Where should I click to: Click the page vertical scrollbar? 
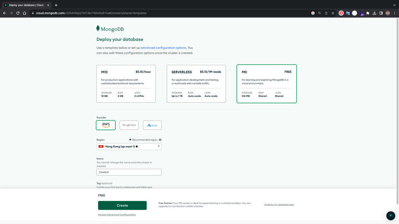point(397,112)
